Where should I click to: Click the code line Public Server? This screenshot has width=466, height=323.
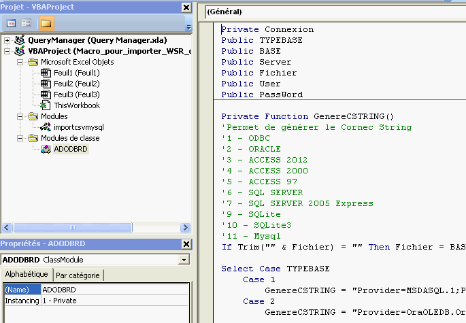tap(256, 62)
